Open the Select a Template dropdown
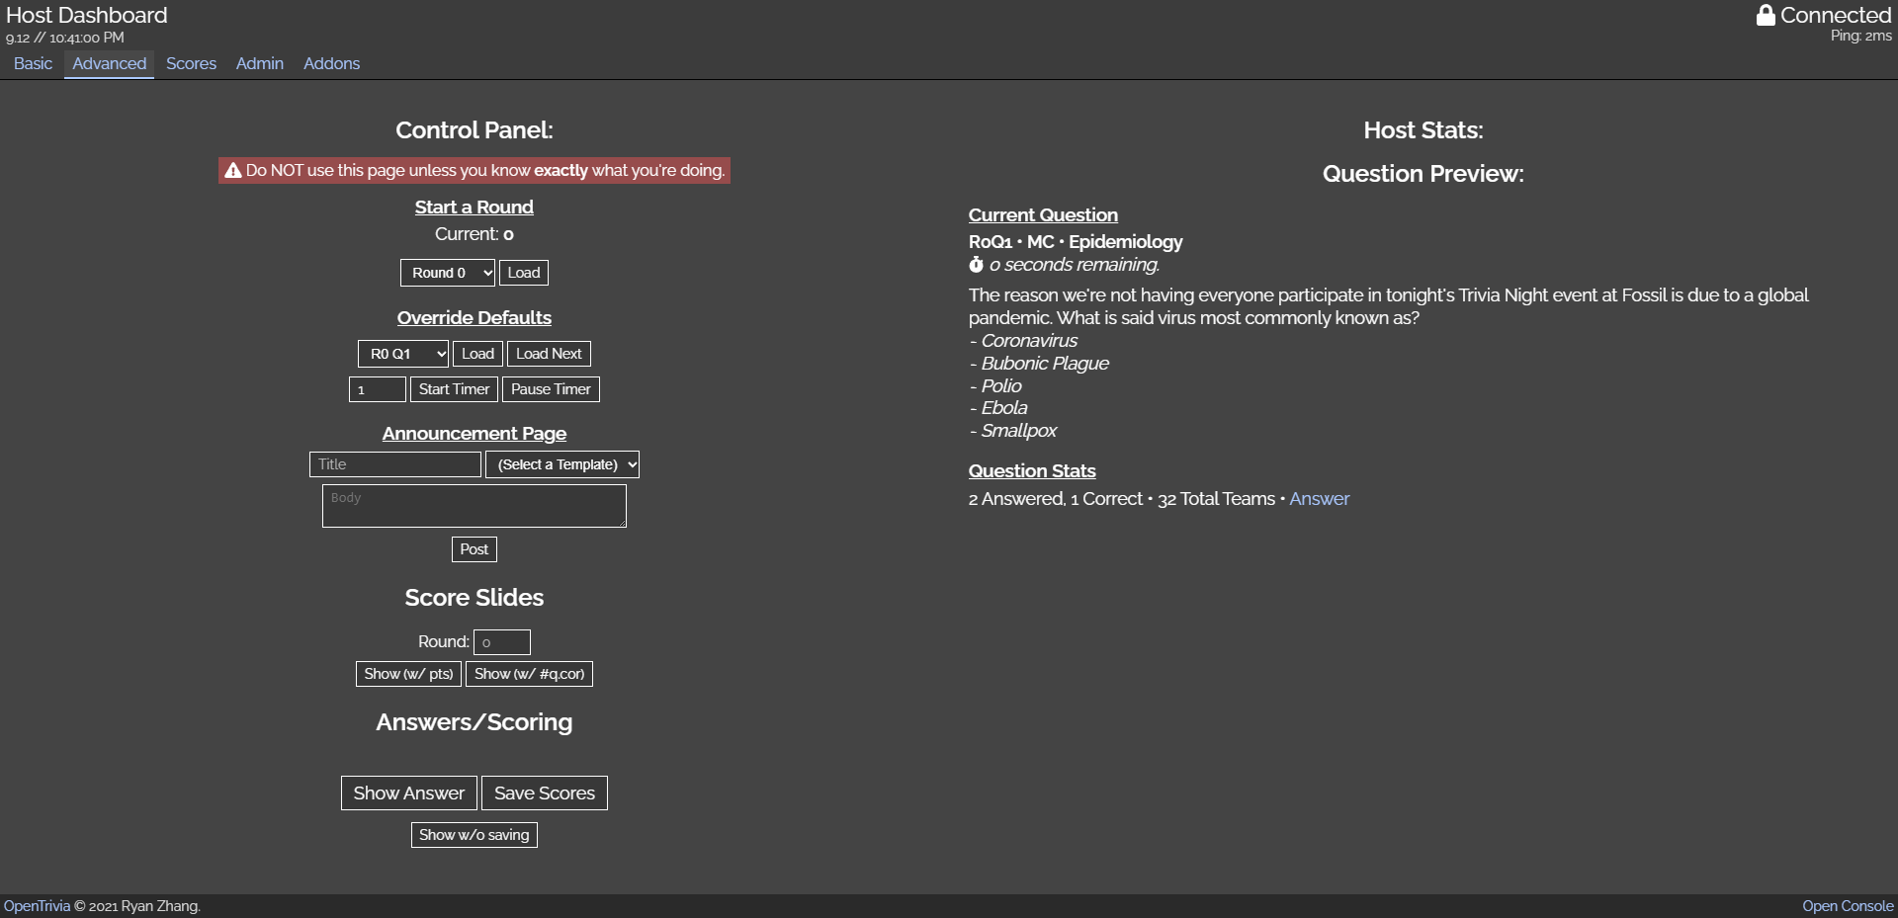This screenshot has height=918, width=1898. 561,464
